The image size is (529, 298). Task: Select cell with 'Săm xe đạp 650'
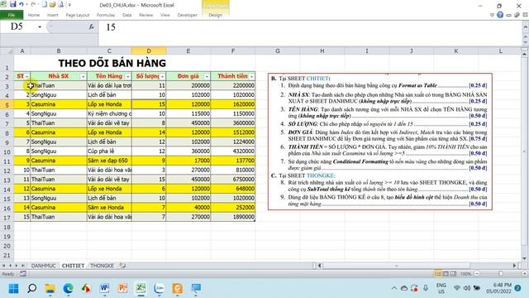pos(109,161)
